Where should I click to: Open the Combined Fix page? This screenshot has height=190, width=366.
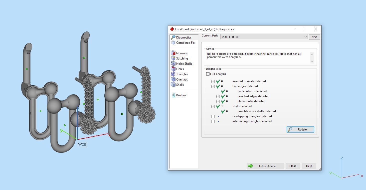(x=185, y=43)
